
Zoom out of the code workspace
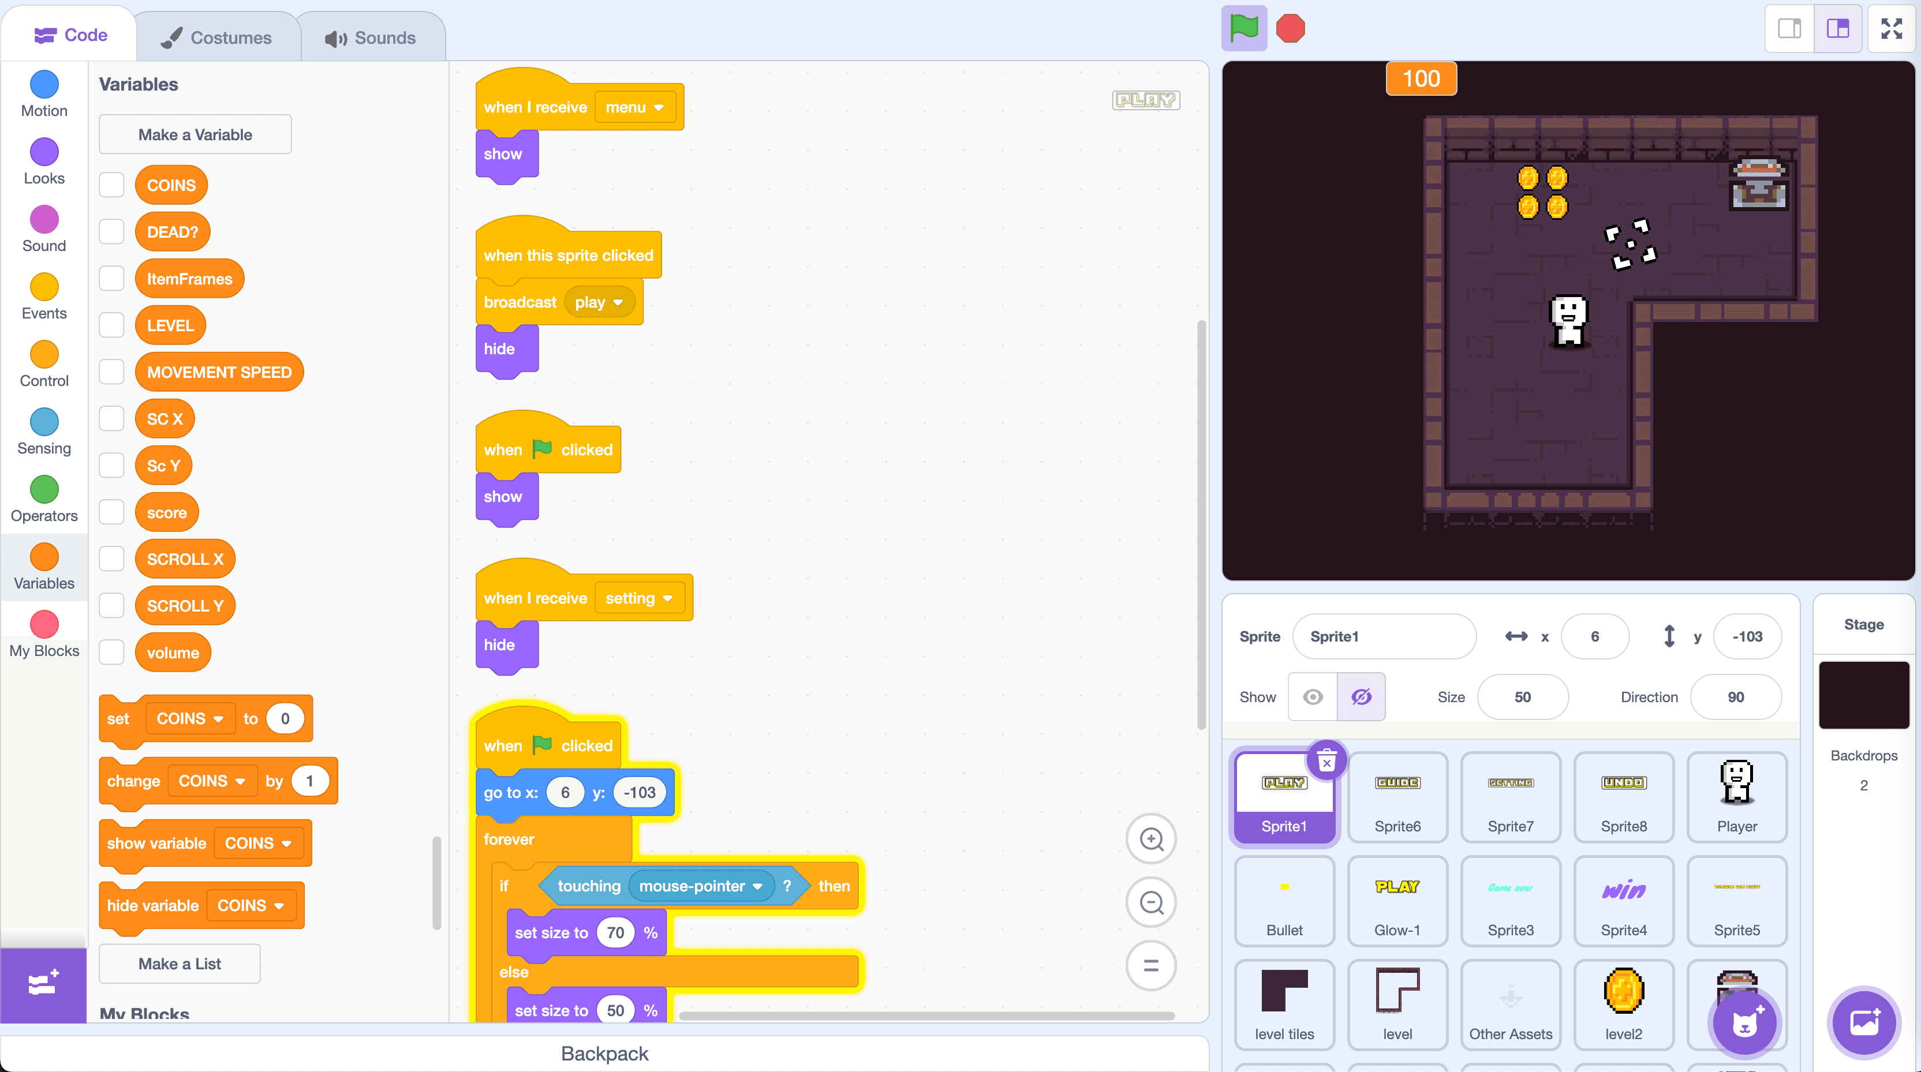coord(1150,903)
